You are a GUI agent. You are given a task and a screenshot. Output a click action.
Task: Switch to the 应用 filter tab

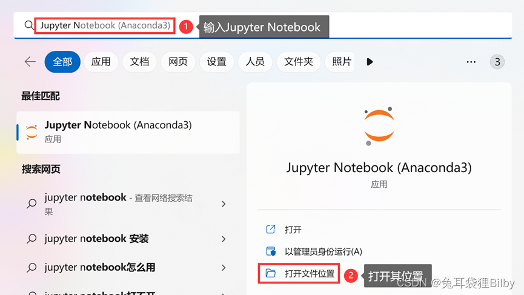(x=101, y=62)
